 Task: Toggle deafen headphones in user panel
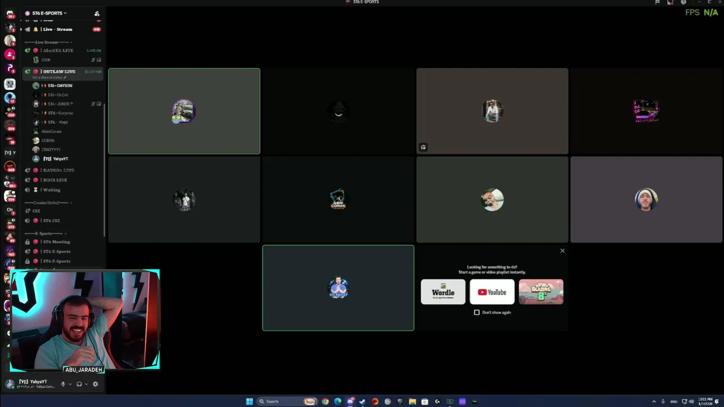tap(79, 384)
